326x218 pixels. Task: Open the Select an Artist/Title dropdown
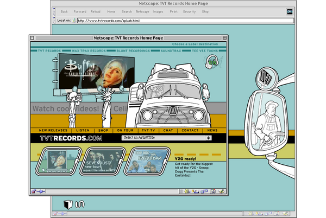166,138
